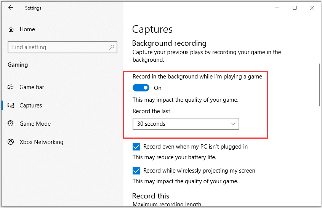
Task: Click the Captures sidebar icon
Action: (11, 106)
